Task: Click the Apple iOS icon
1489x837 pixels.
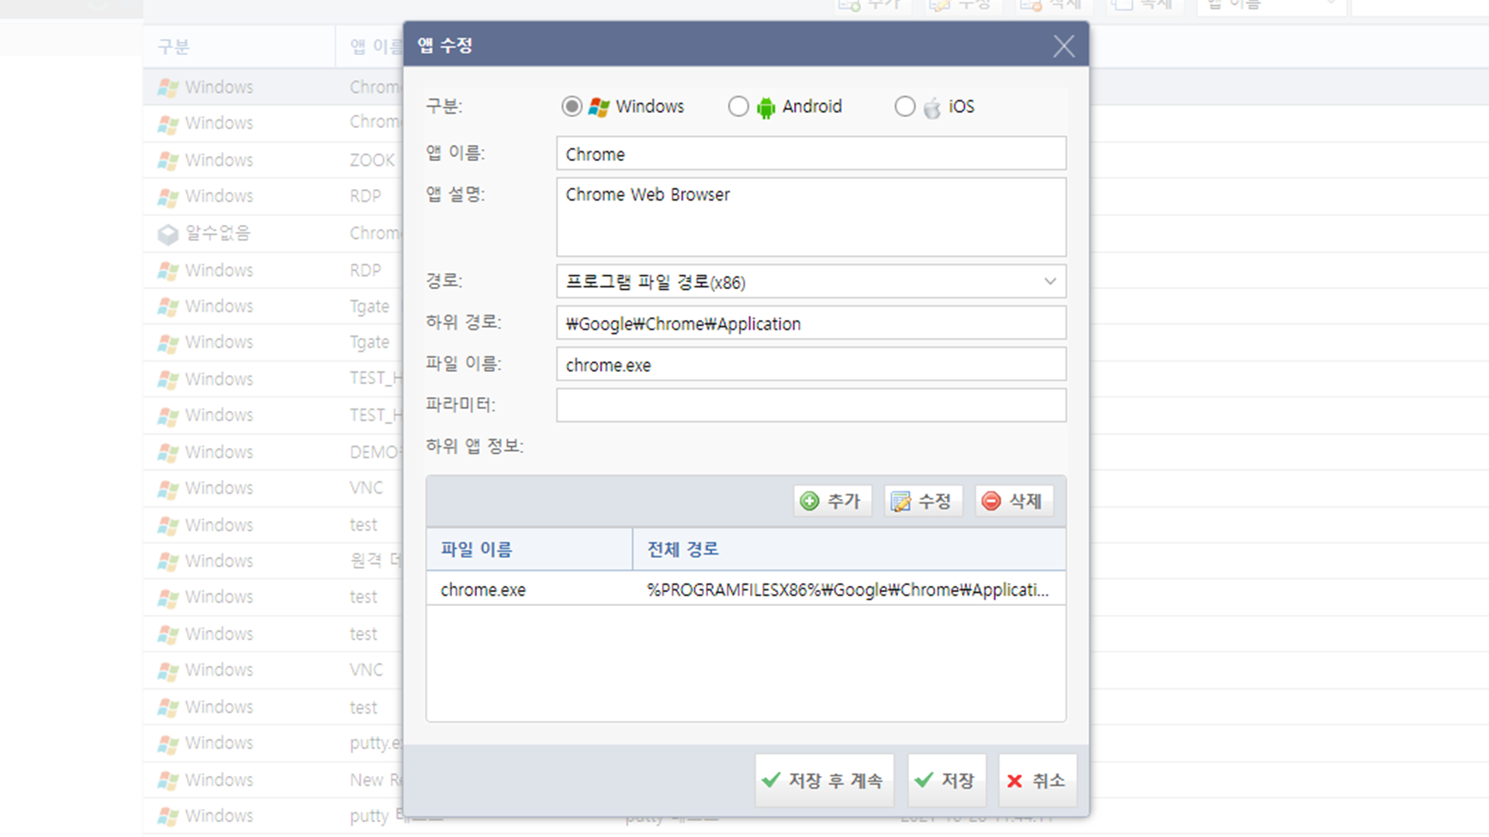Action: (x=932, y=107)
